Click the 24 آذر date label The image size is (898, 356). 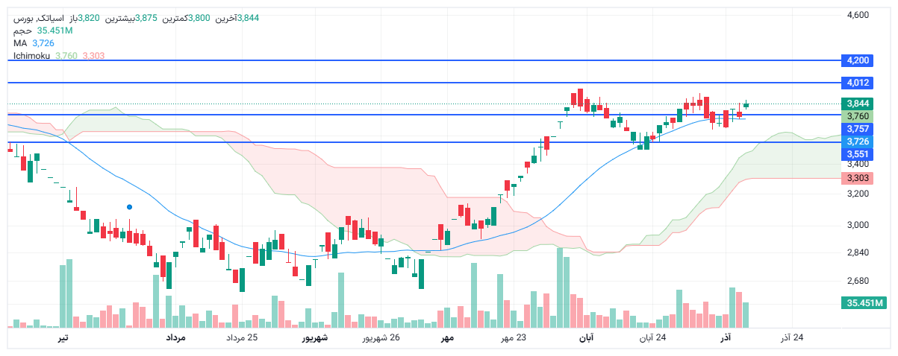point(792,338)
